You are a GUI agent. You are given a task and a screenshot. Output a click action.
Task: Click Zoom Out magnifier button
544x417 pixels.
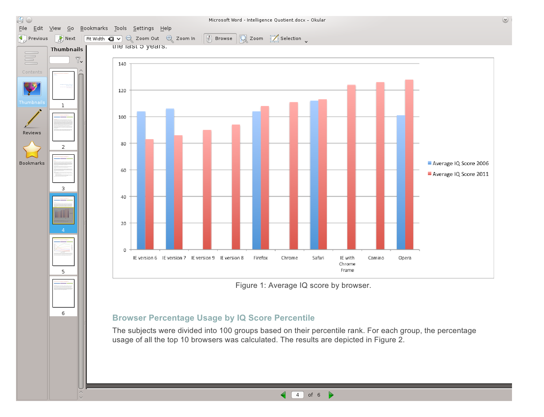[x=142, y=38]
